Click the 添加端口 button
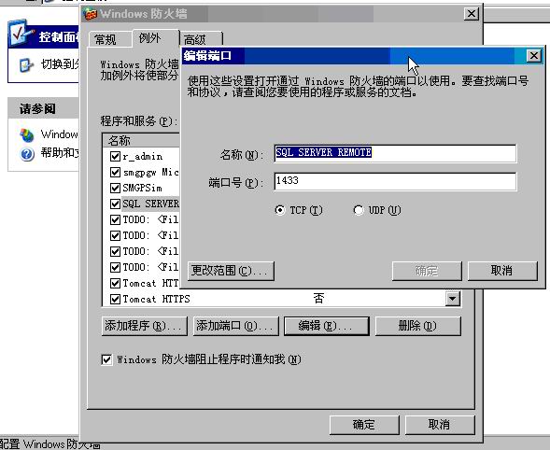 (x=235, y=326)
